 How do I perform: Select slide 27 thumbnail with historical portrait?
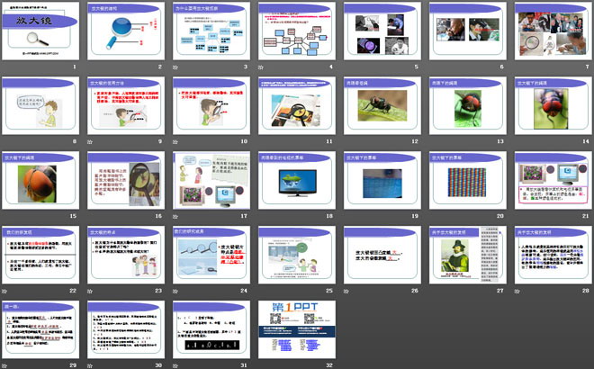tap(468, 255)
